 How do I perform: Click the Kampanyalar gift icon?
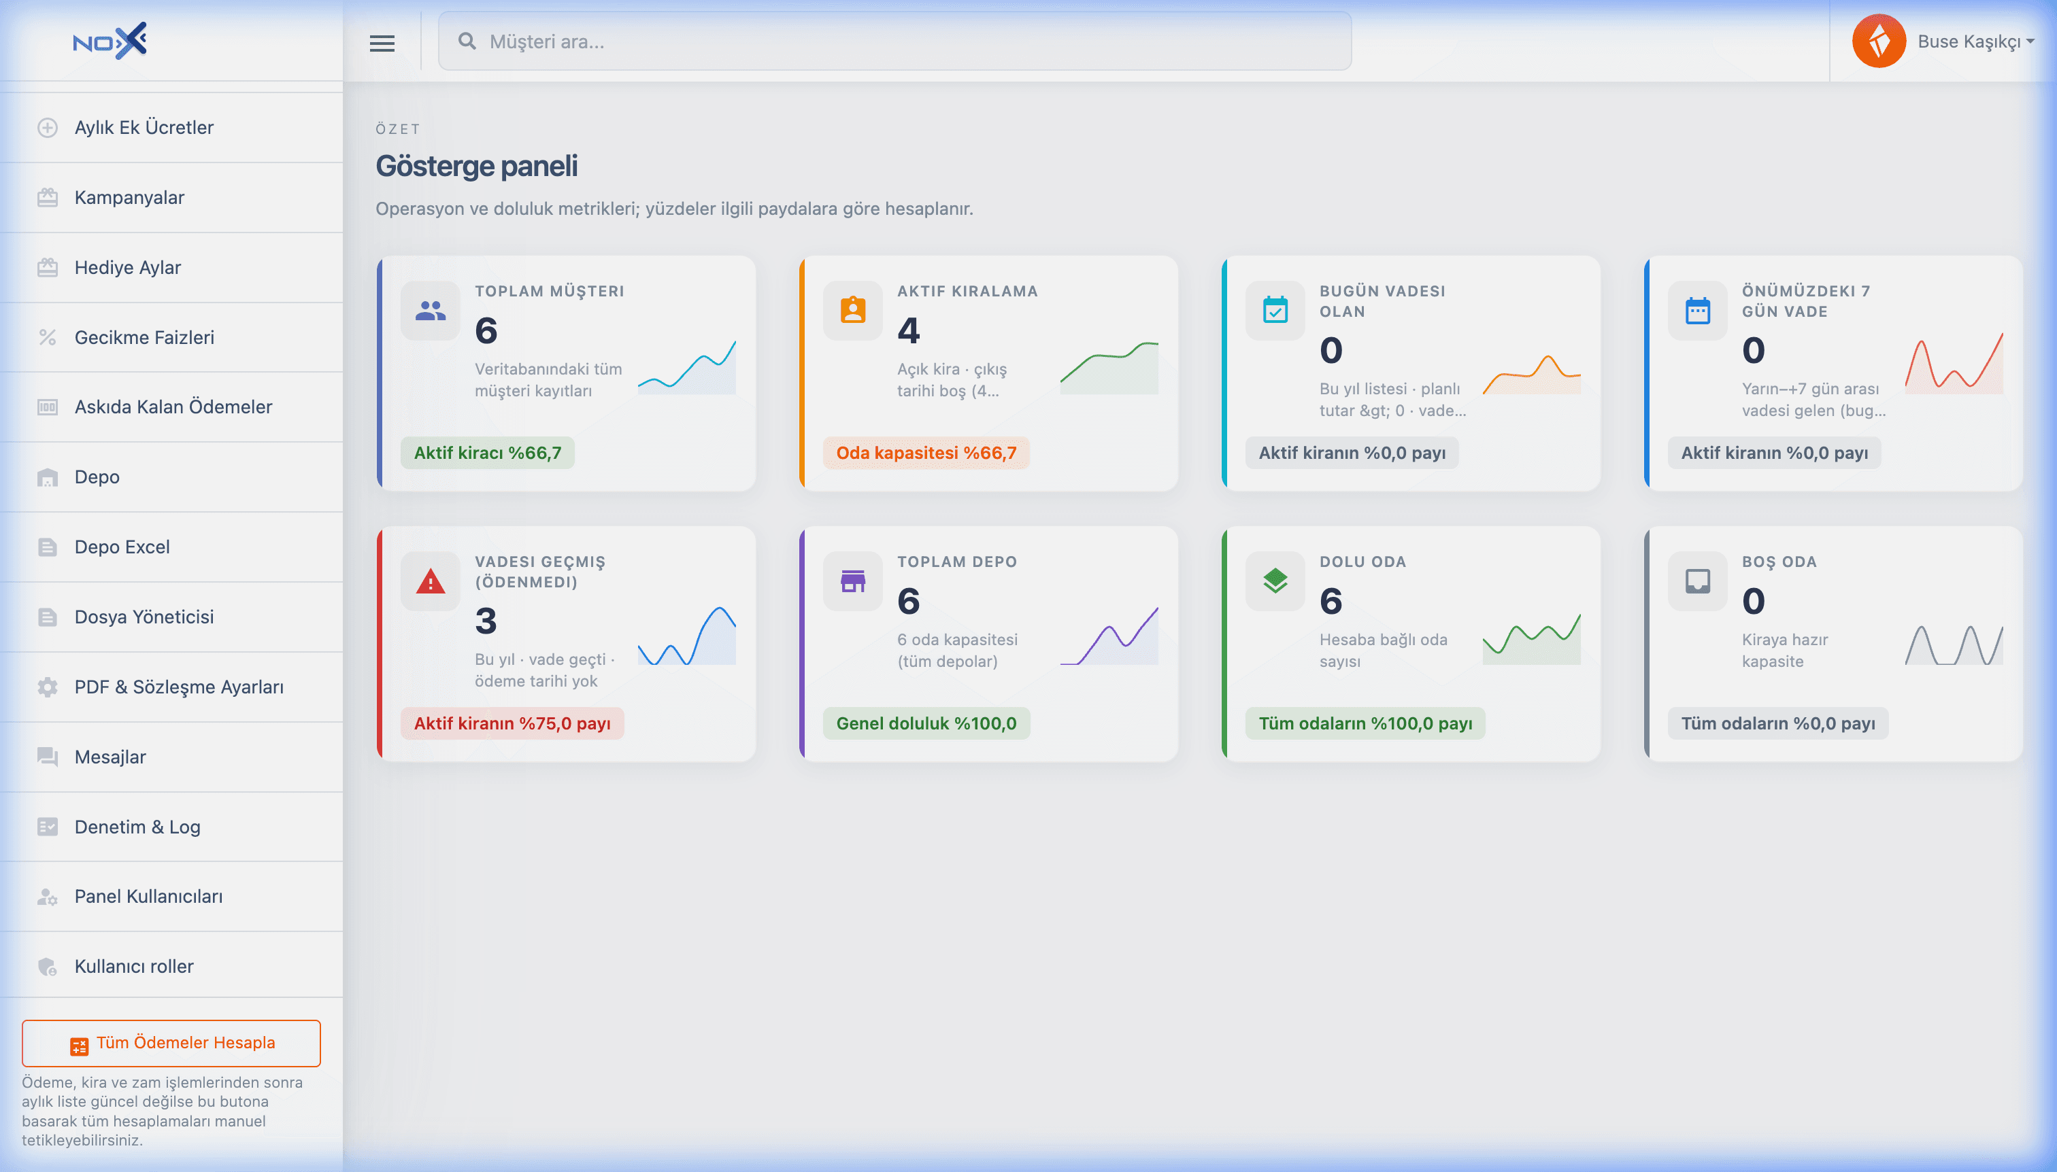pyautogui.click(x=48, y=197)
